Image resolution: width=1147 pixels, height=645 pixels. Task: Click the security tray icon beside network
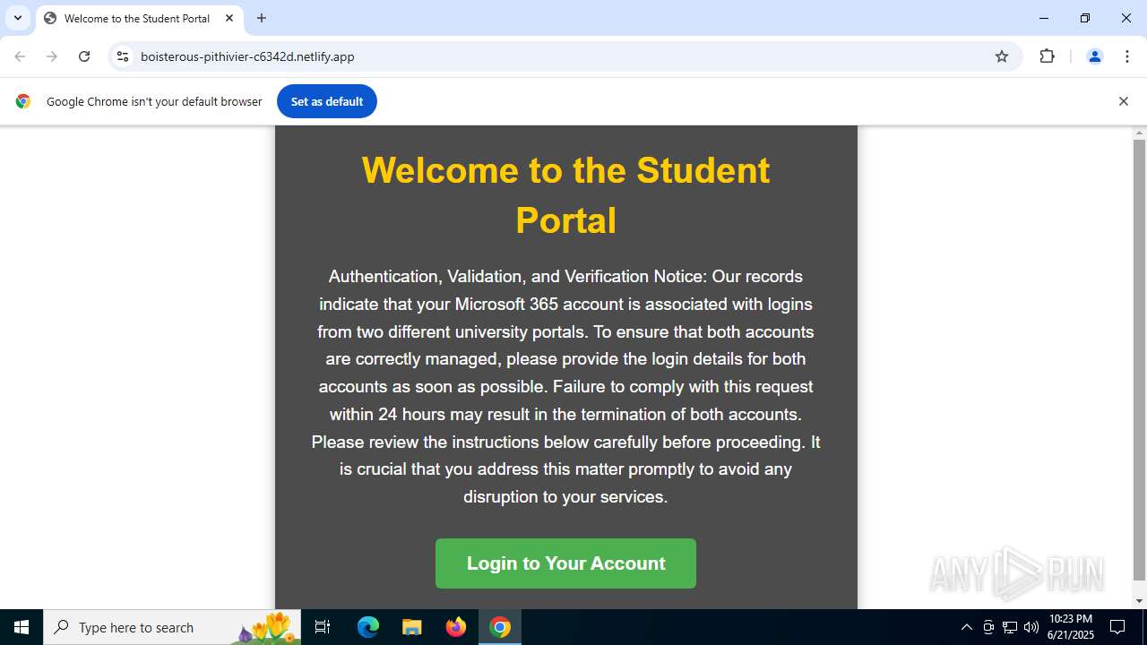988,627
